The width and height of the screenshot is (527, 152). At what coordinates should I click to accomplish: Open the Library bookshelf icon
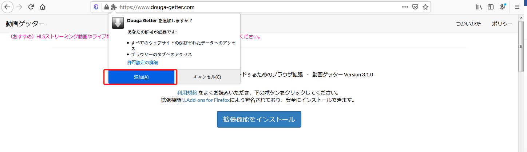479,7
